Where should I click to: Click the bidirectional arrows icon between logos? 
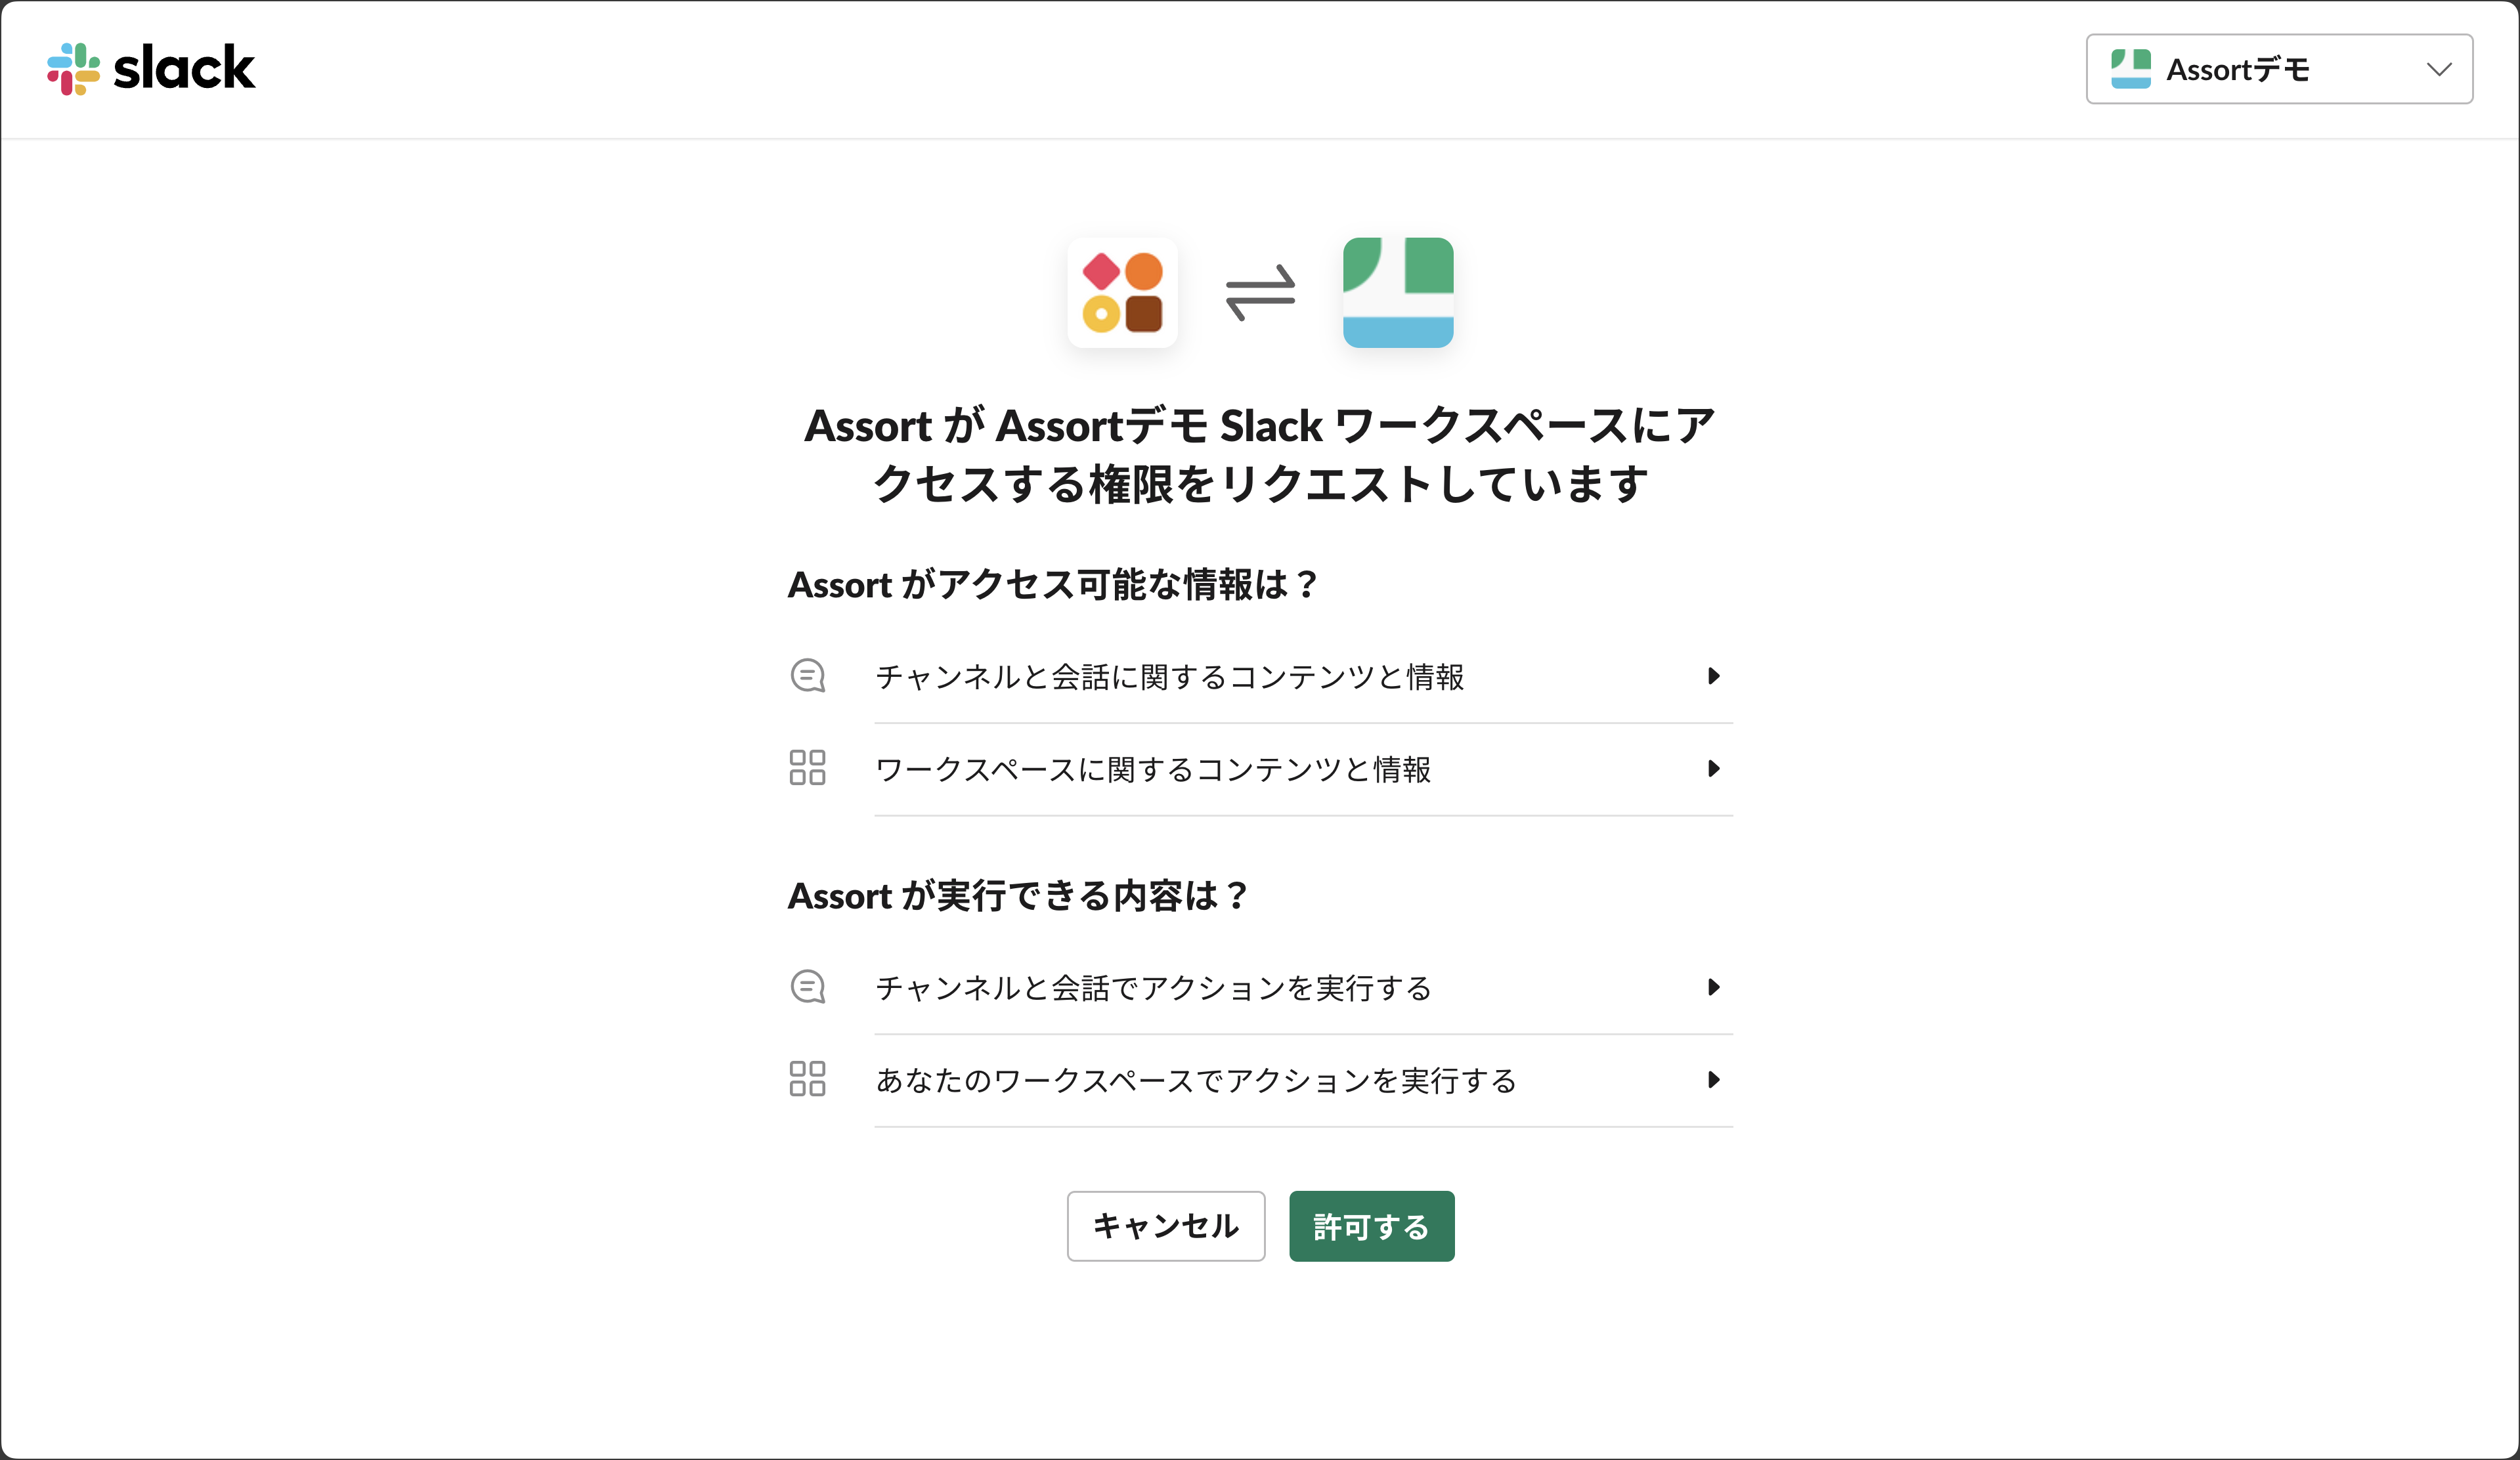[1260, 292]
